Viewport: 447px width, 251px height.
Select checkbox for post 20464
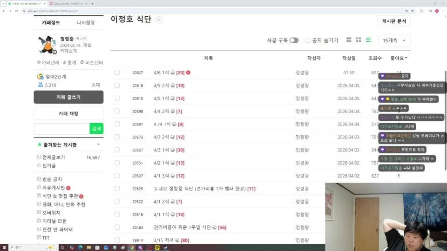(117, 227)
